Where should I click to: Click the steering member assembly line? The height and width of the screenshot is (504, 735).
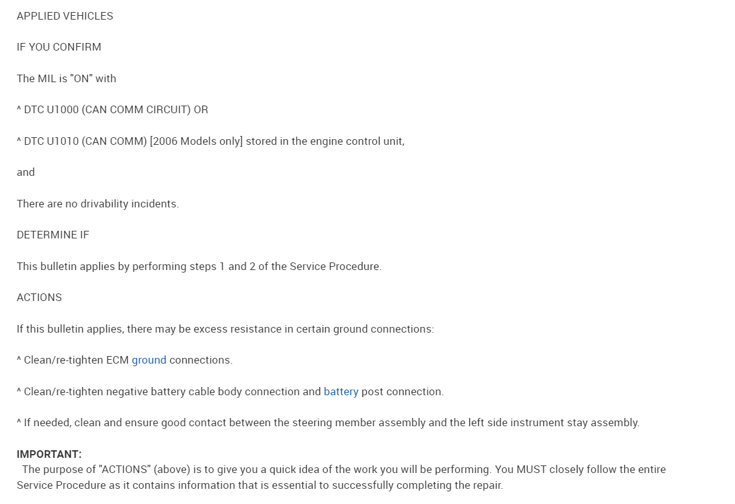[x=328, y=423]
